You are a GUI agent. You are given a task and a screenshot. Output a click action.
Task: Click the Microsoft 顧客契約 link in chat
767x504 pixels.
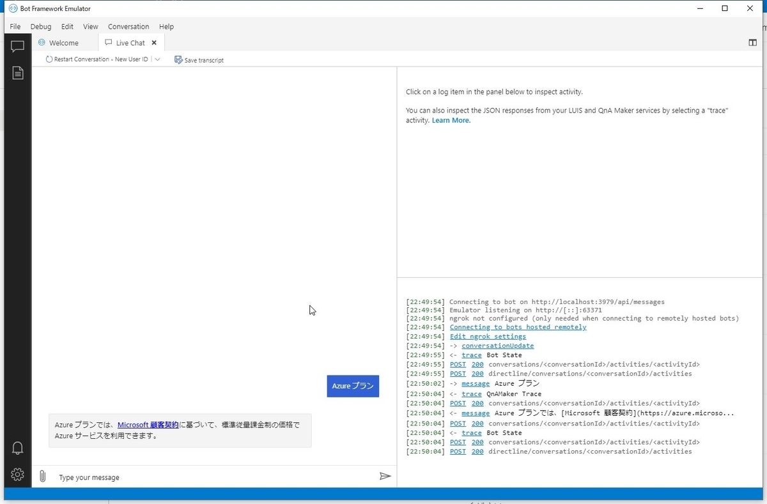tap(148, 424)
